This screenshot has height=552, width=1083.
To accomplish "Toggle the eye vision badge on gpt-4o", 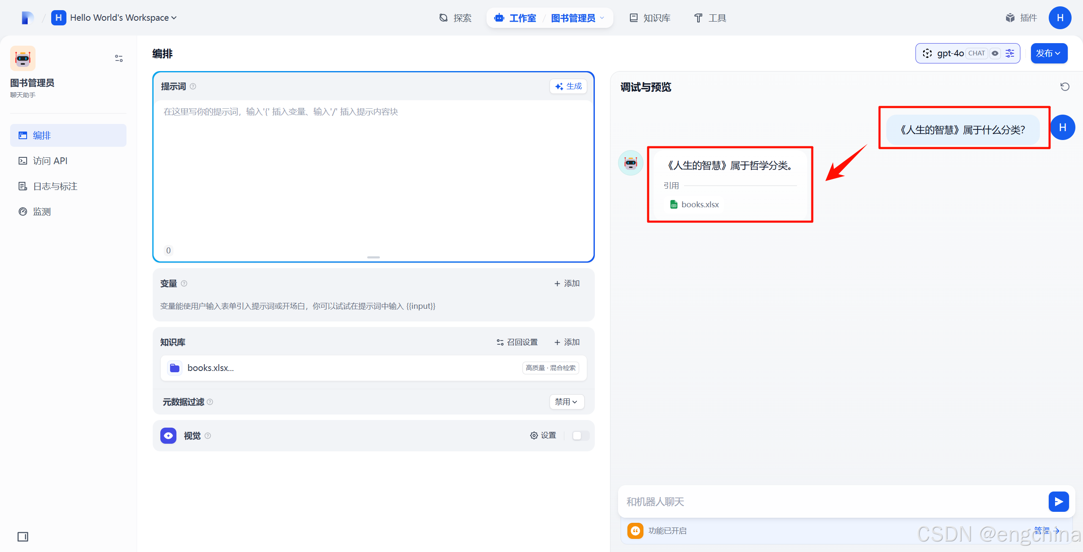I will point(995,53).
